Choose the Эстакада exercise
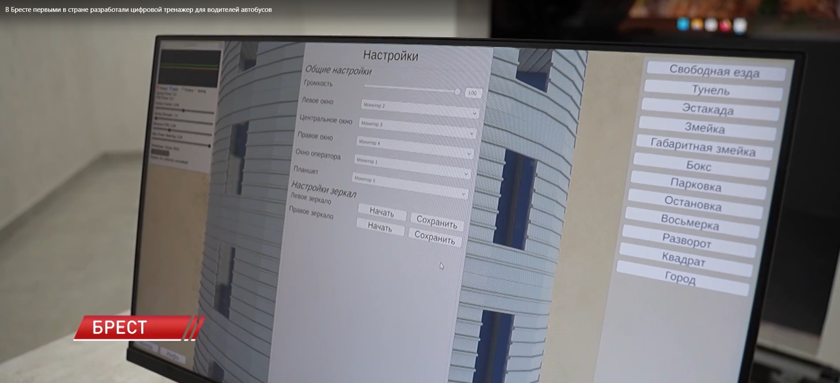 tap(709, 109)
